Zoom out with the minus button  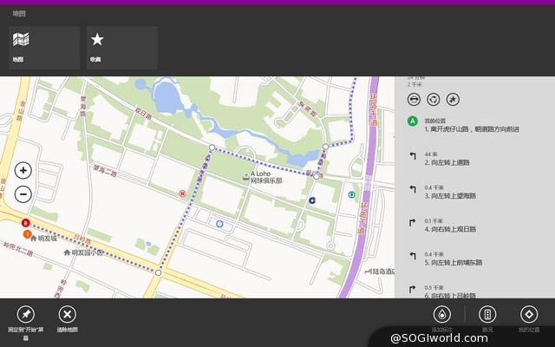point(23,194)
